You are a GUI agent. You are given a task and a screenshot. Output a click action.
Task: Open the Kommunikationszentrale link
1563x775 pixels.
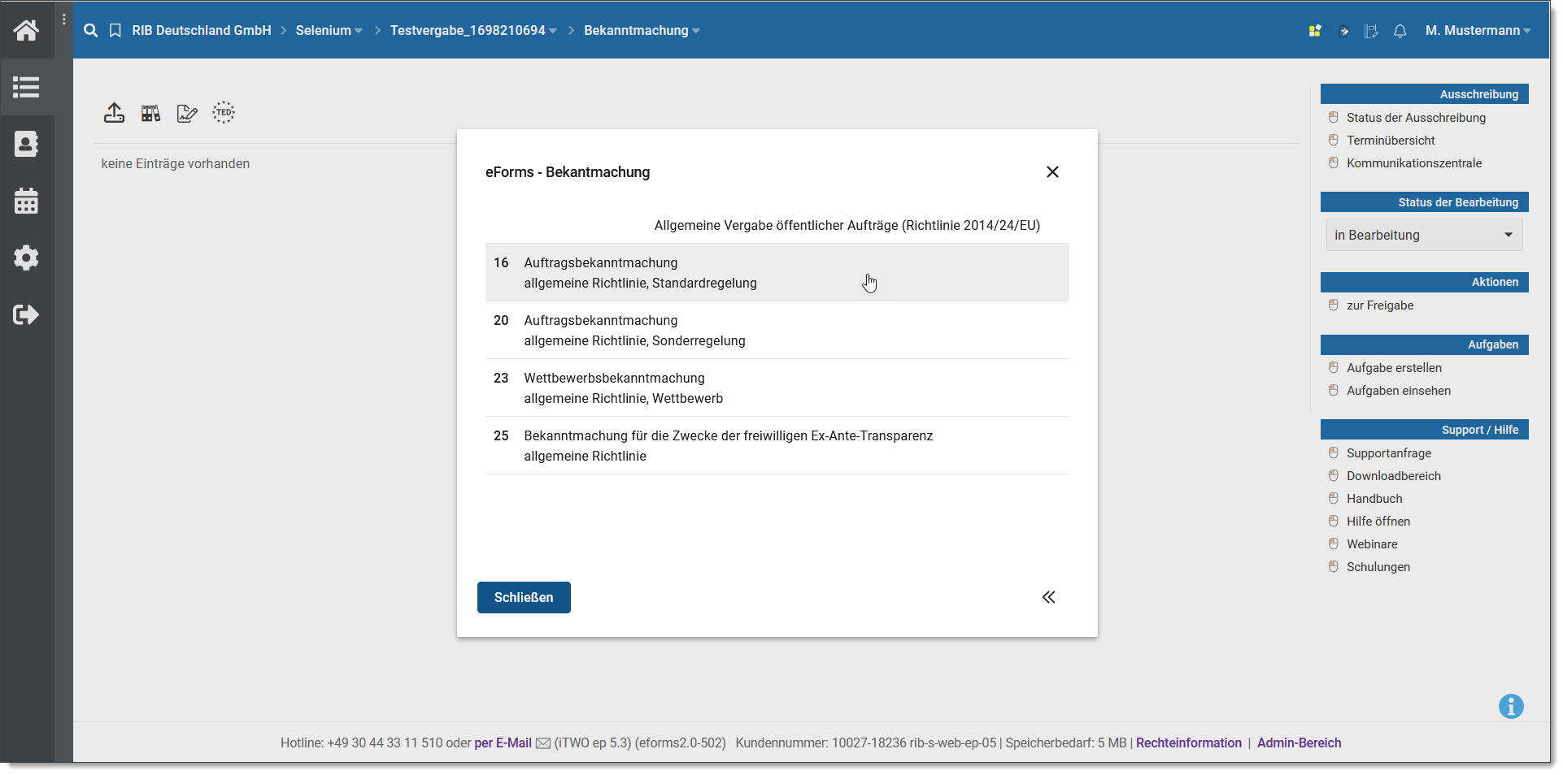(1413, 163)
